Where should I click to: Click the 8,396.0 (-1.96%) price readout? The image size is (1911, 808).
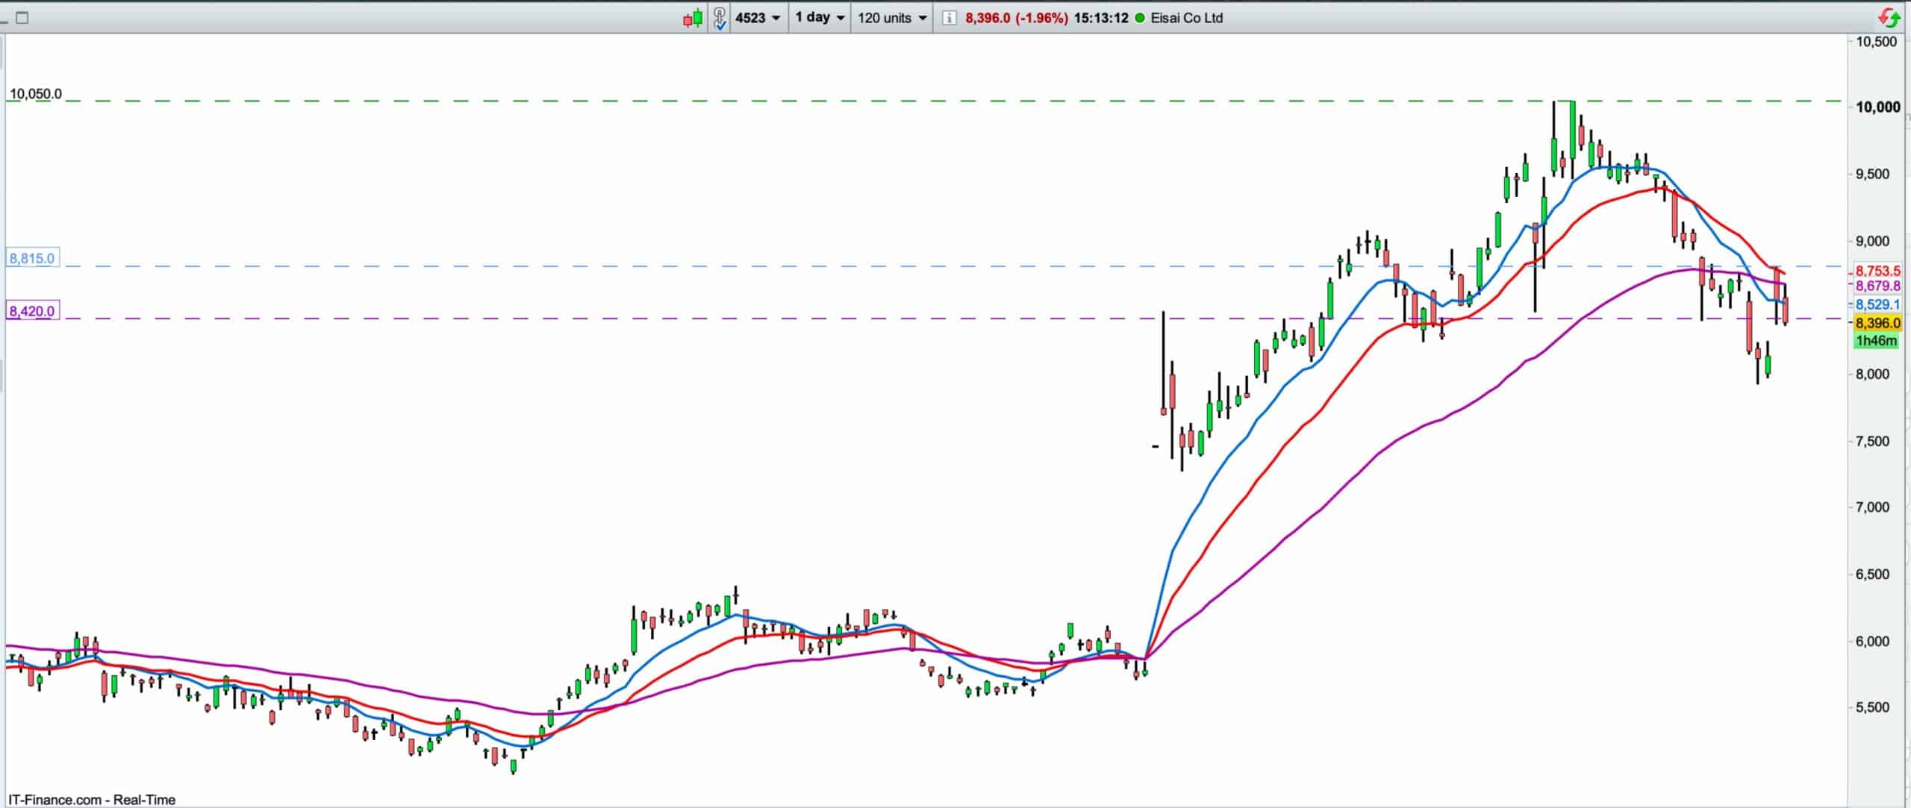1016,18
